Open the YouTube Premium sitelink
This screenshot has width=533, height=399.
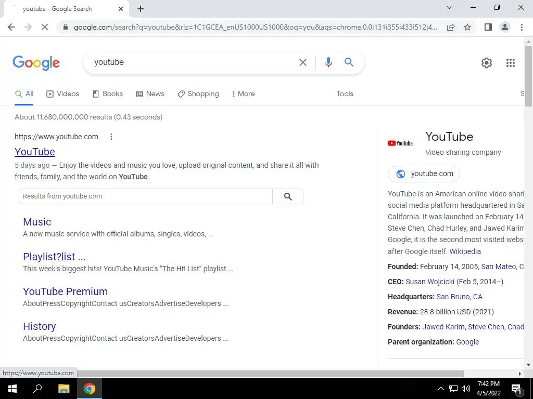[x=65, y=291]
